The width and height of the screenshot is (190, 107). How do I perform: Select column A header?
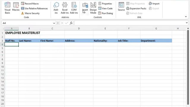coord(12,29)
